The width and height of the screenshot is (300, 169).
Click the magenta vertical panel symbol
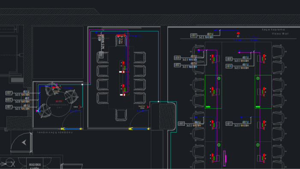pos(225,158)
